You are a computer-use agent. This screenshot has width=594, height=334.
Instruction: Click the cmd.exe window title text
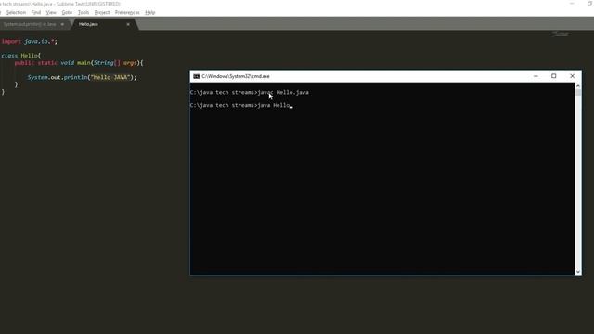236,76
